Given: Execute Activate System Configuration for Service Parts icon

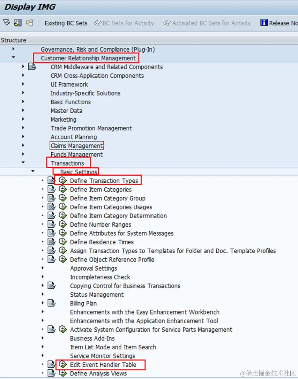Looking at the screenshot, I should coord(63,329).
